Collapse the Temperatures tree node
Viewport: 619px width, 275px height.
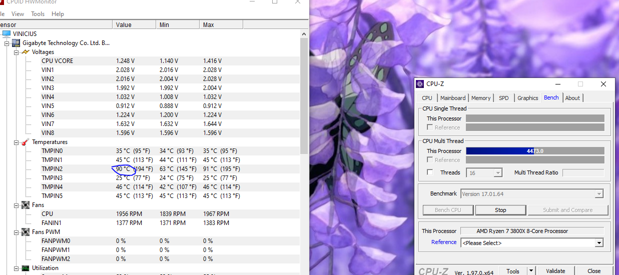(x=16, y=142)
